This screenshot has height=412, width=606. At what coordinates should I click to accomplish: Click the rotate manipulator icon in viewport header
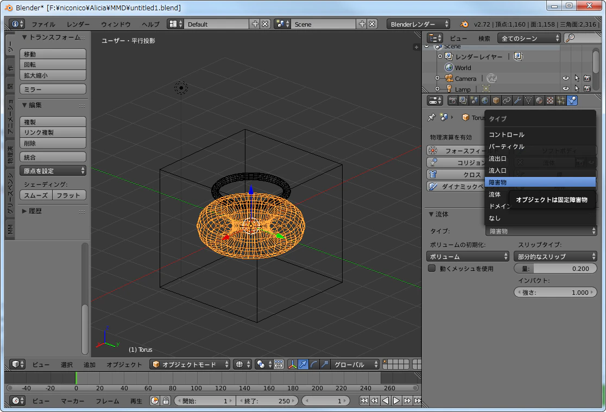point(314,364)
